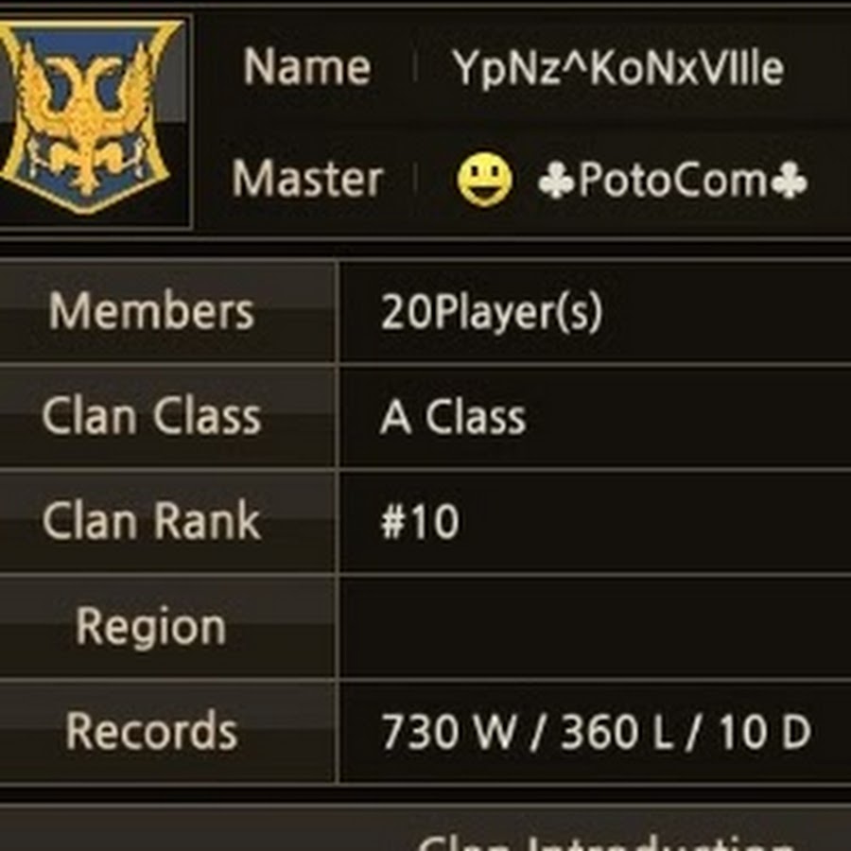Select the #10 clan rank value
Viewport: 851px width, 851px height.
[x=420, y=522]
